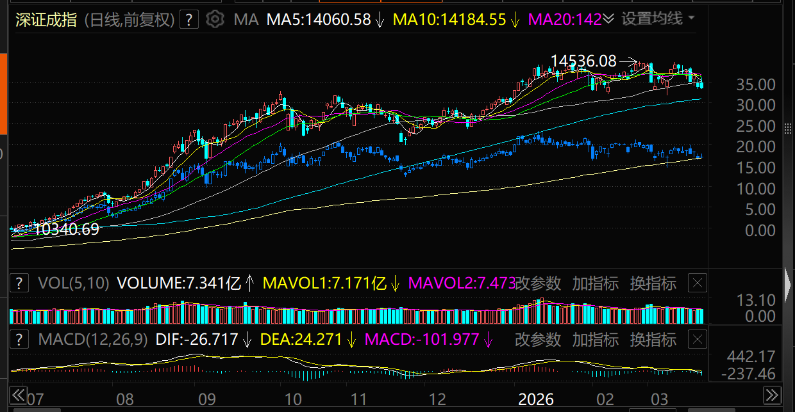Click the help icon beside 深证成指 title
This screenshot has width=795, height=412.
click(188, 20)
